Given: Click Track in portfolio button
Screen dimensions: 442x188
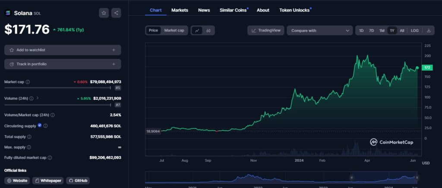Looking at the screenshot, I should pyautogui.click(x=63, y=64).
